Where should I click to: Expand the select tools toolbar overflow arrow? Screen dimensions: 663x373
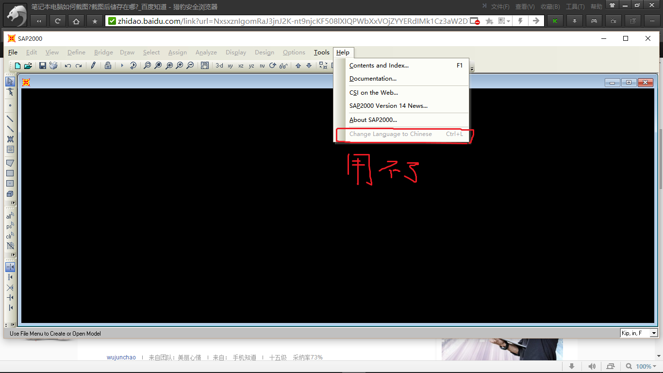point(13,255)
